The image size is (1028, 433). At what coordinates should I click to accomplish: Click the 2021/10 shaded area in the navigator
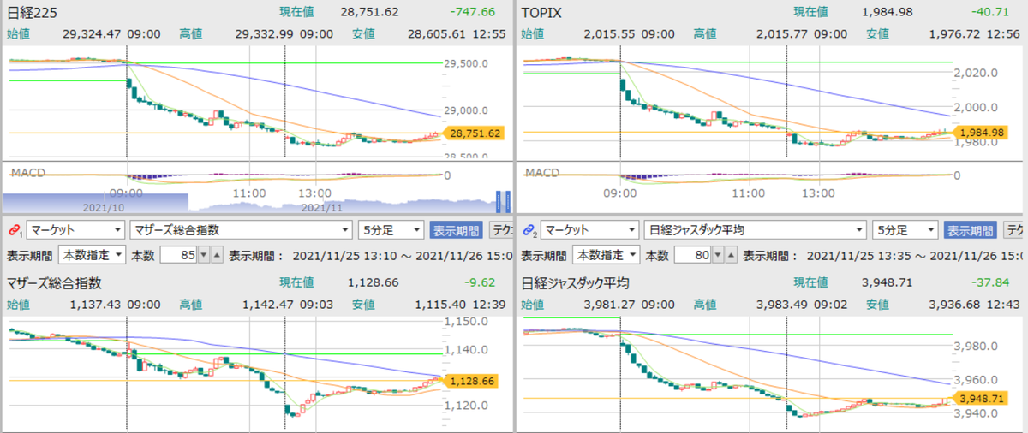click(94, 203)
